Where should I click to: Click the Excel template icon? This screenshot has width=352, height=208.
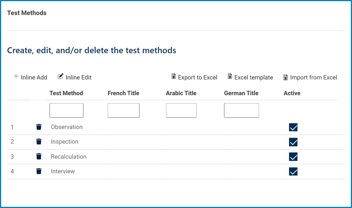click(x=230, y=76)
